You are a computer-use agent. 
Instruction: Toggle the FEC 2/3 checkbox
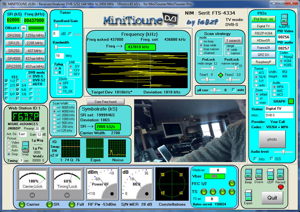click(6, 85)
